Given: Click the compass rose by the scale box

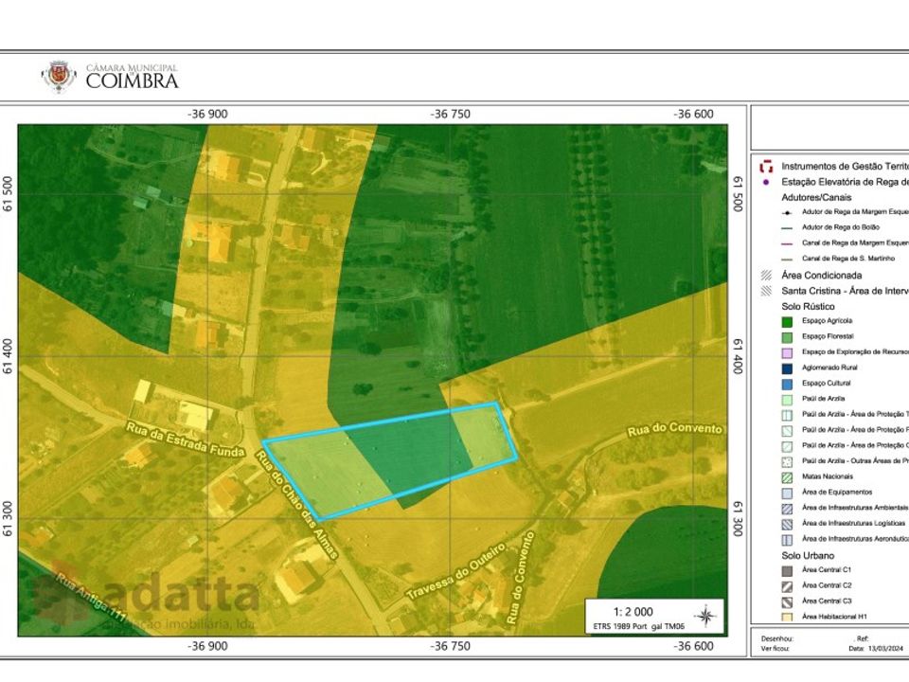Looking at the screenshot, I should tap(706, 616).
